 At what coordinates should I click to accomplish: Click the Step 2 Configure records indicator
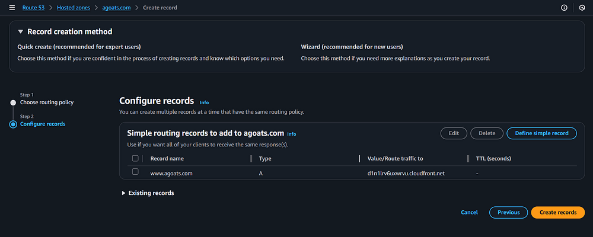[13, 124]
